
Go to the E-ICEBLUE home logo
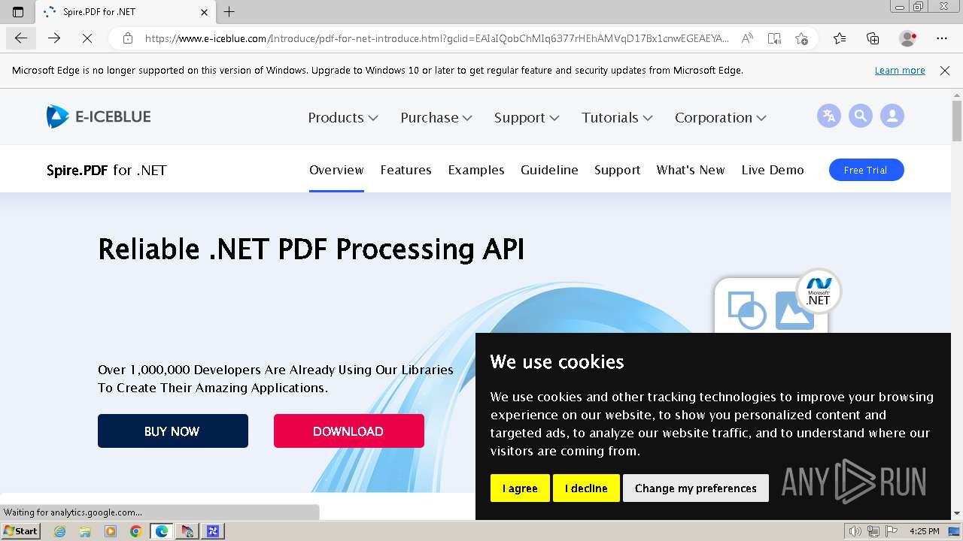(x=99, y=116)
